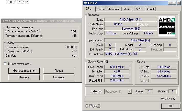Click the 0.13 um technology value
Image resolution: width=182 pixels, height=111 pixels.
[x=111, y=33]
